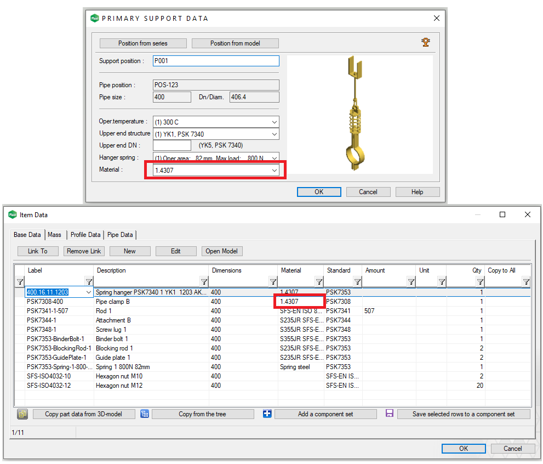Open the Pipe Data tab

(x=120, y=235)
